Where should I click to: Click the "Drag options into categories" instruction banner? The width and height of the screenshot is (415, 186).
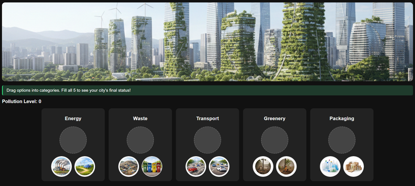tap(207, 90)
